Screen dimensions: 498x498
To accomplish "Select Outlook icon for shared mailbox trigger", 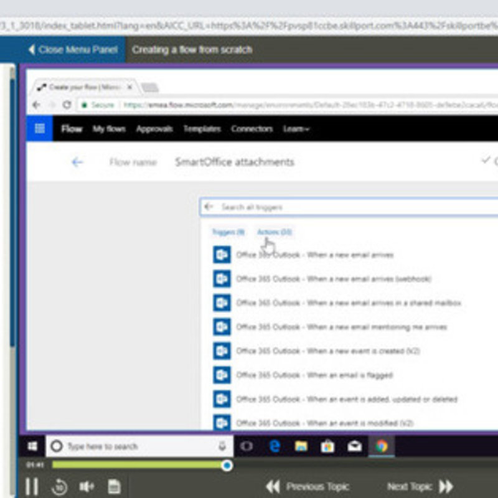I will tap(222, 303).
